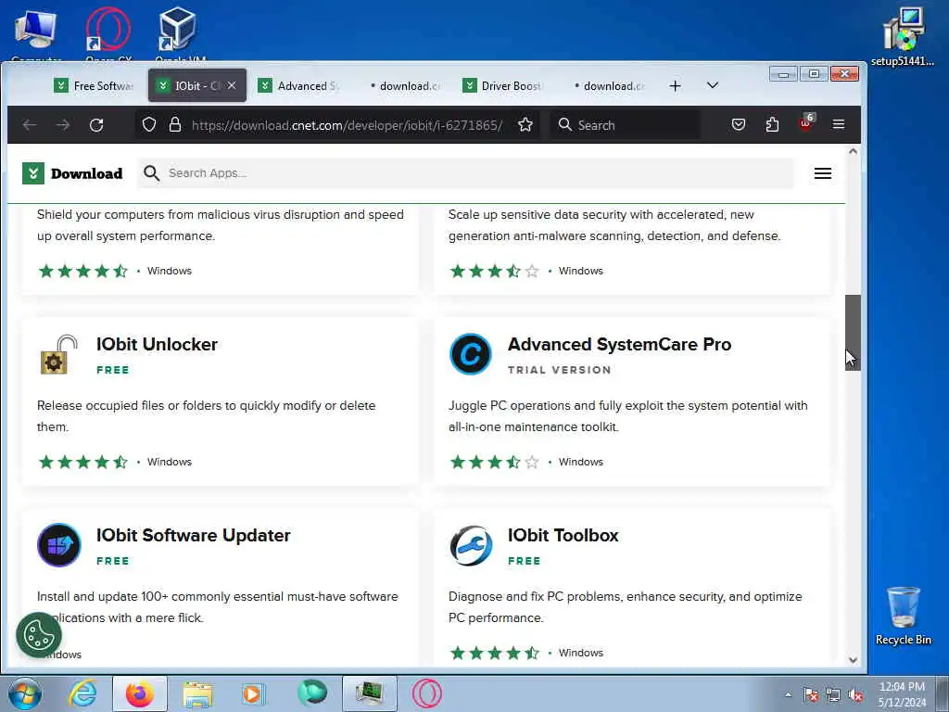949x712 pixels.
Task: Click the magnifier icon beside Search Apps
Action: (151, 173)
